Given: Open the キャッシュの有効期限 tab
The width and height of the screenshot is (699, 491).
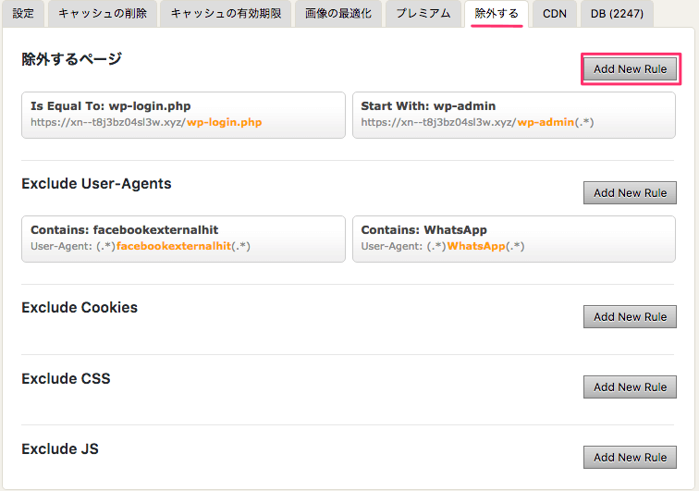Looking at the screenshot, I should pos(226,14).
